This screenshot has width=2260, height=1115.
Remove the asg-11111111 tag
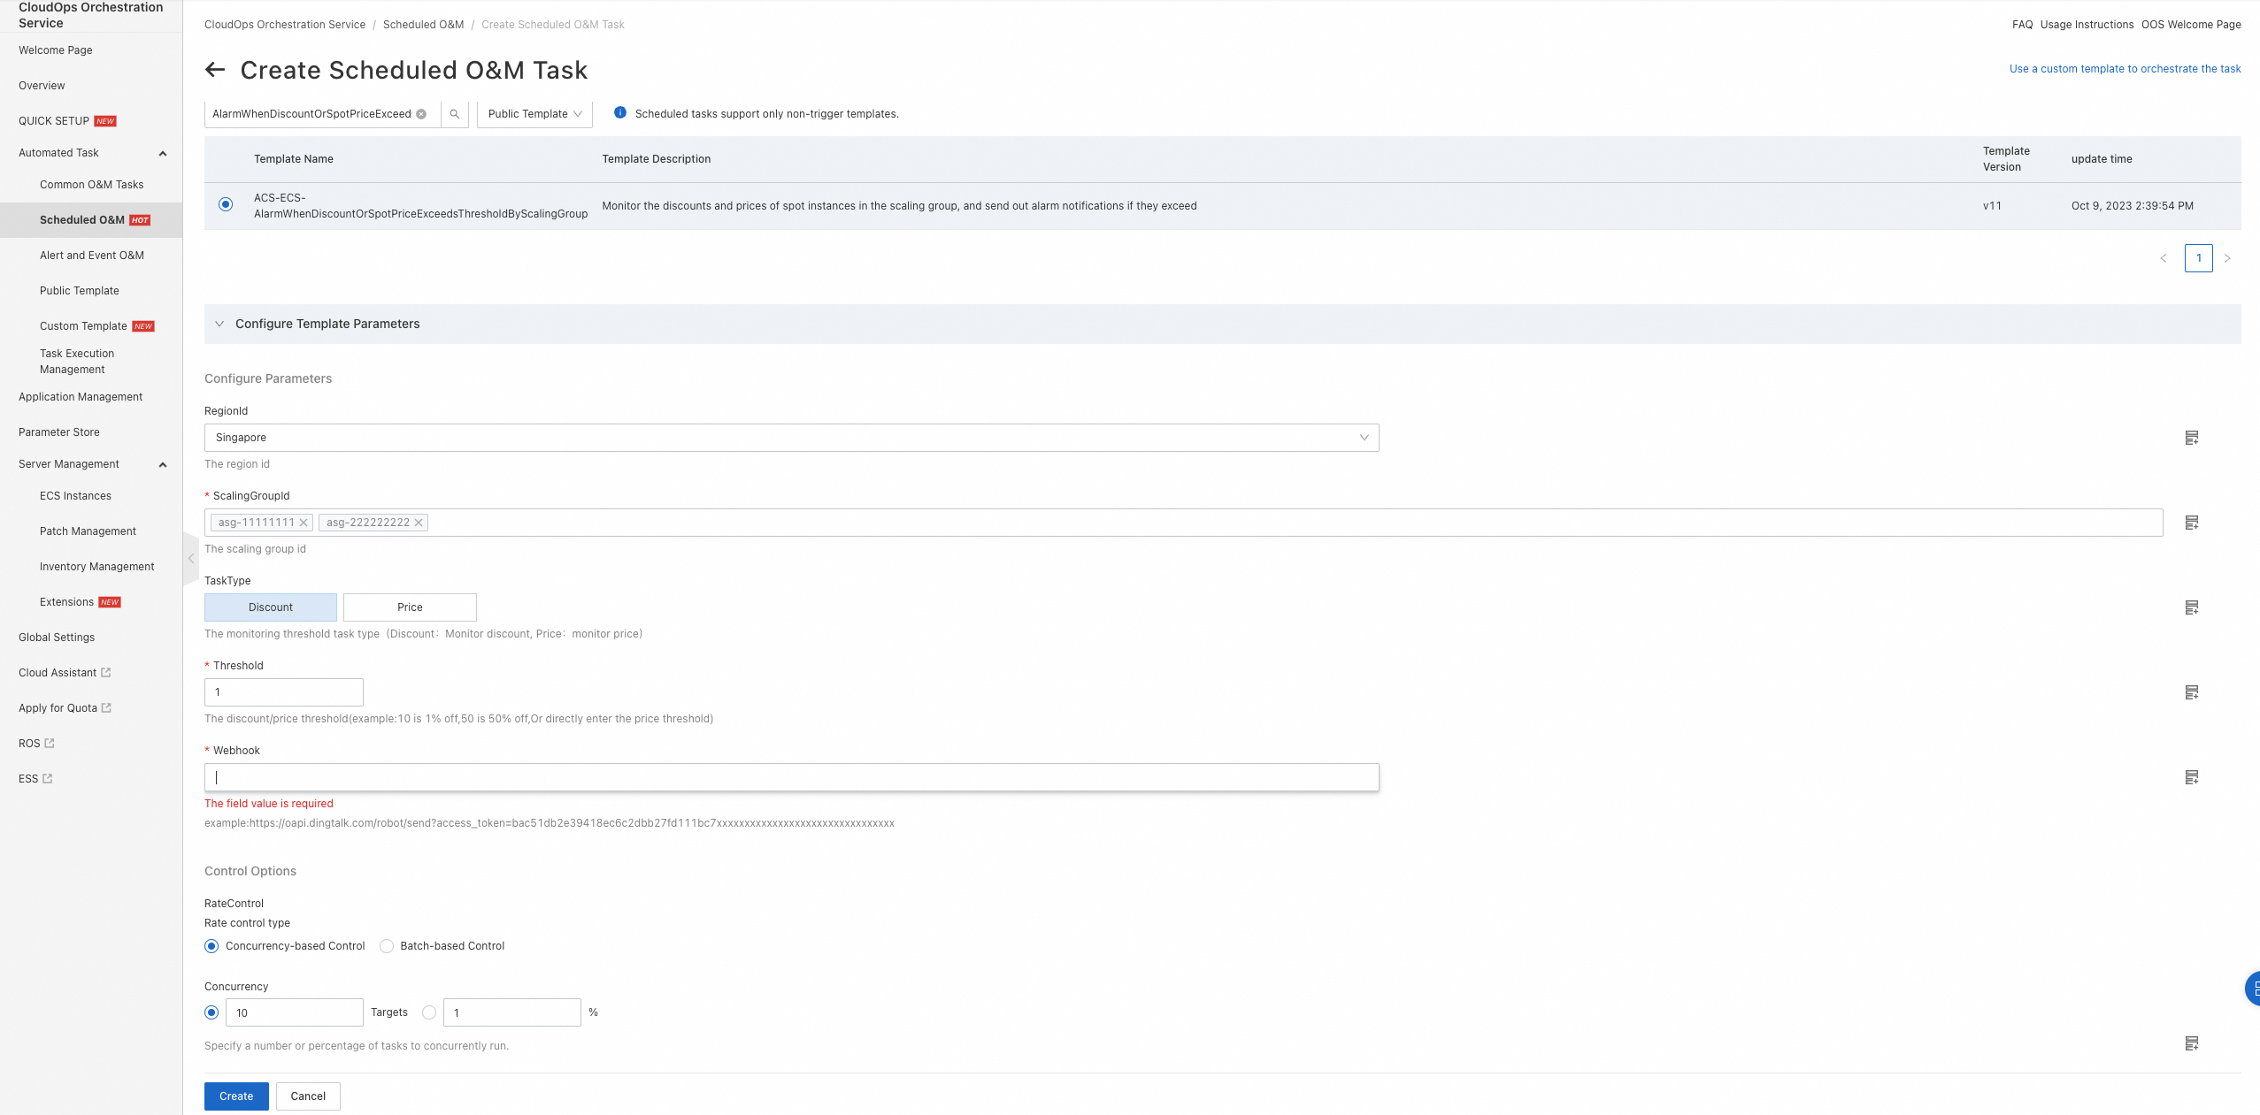(304, 523)
